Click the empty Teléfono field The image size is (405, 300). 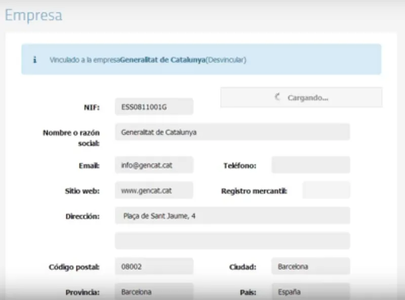311,165
